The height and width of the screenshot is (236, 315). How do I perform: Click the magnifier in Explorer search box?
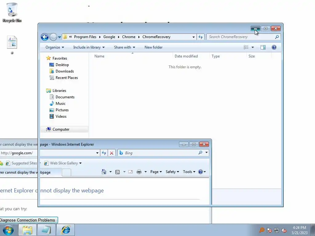point(277,37)
